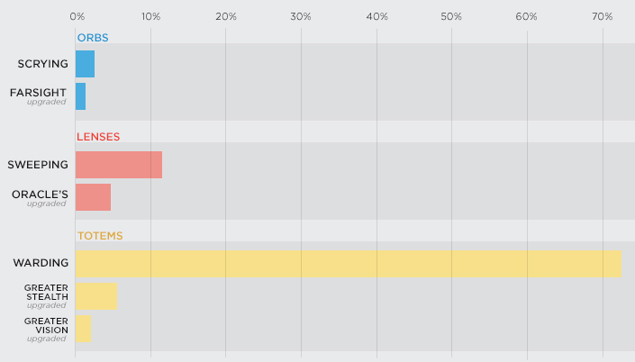Click the 0% axis tick label
Viewport: 635px width, 362px height.
pos(77,16)
